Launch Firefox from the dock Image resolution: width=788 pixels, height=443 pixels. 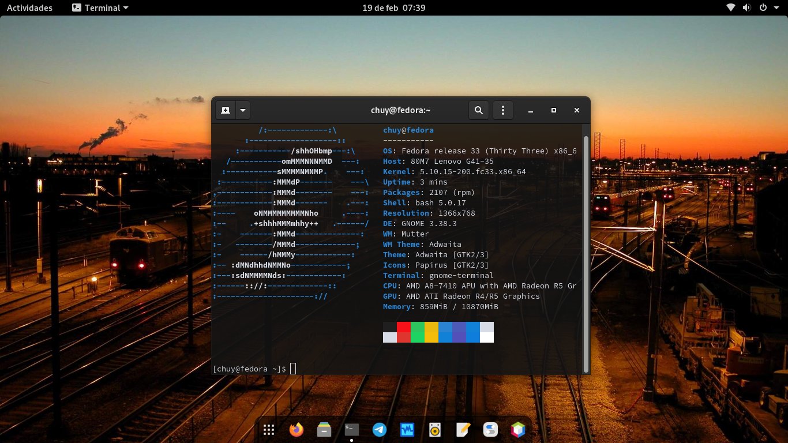pyautogui.click(x=296, y=430)
